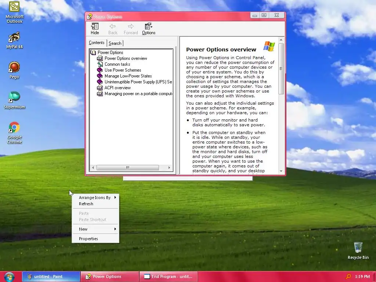
Task: Click the ACPI overview page icon
Action: tap(100, 88)
